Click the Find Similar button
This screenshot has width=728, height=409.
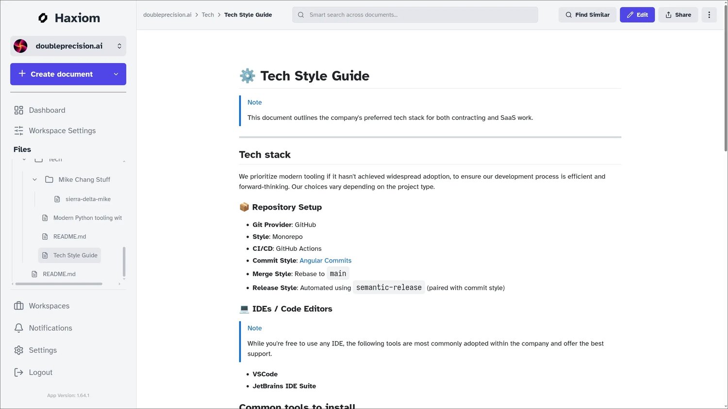(587, 15)
